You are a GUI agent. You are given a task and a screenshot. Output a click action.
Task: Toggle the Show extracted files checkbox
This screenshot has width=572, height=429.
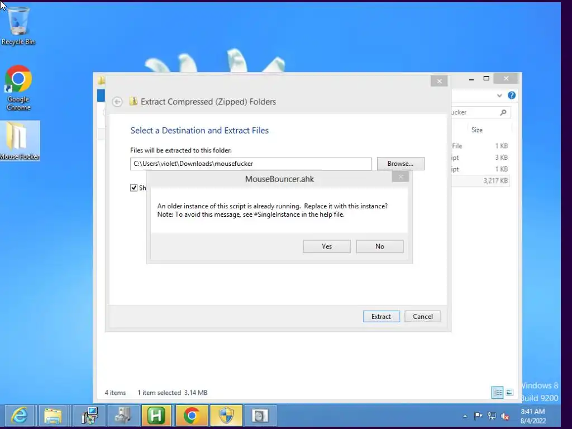(x=134, y=188)
